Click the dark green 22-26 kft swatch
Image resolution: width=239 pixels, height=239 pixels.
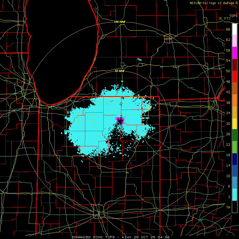[x=234, y=135]
